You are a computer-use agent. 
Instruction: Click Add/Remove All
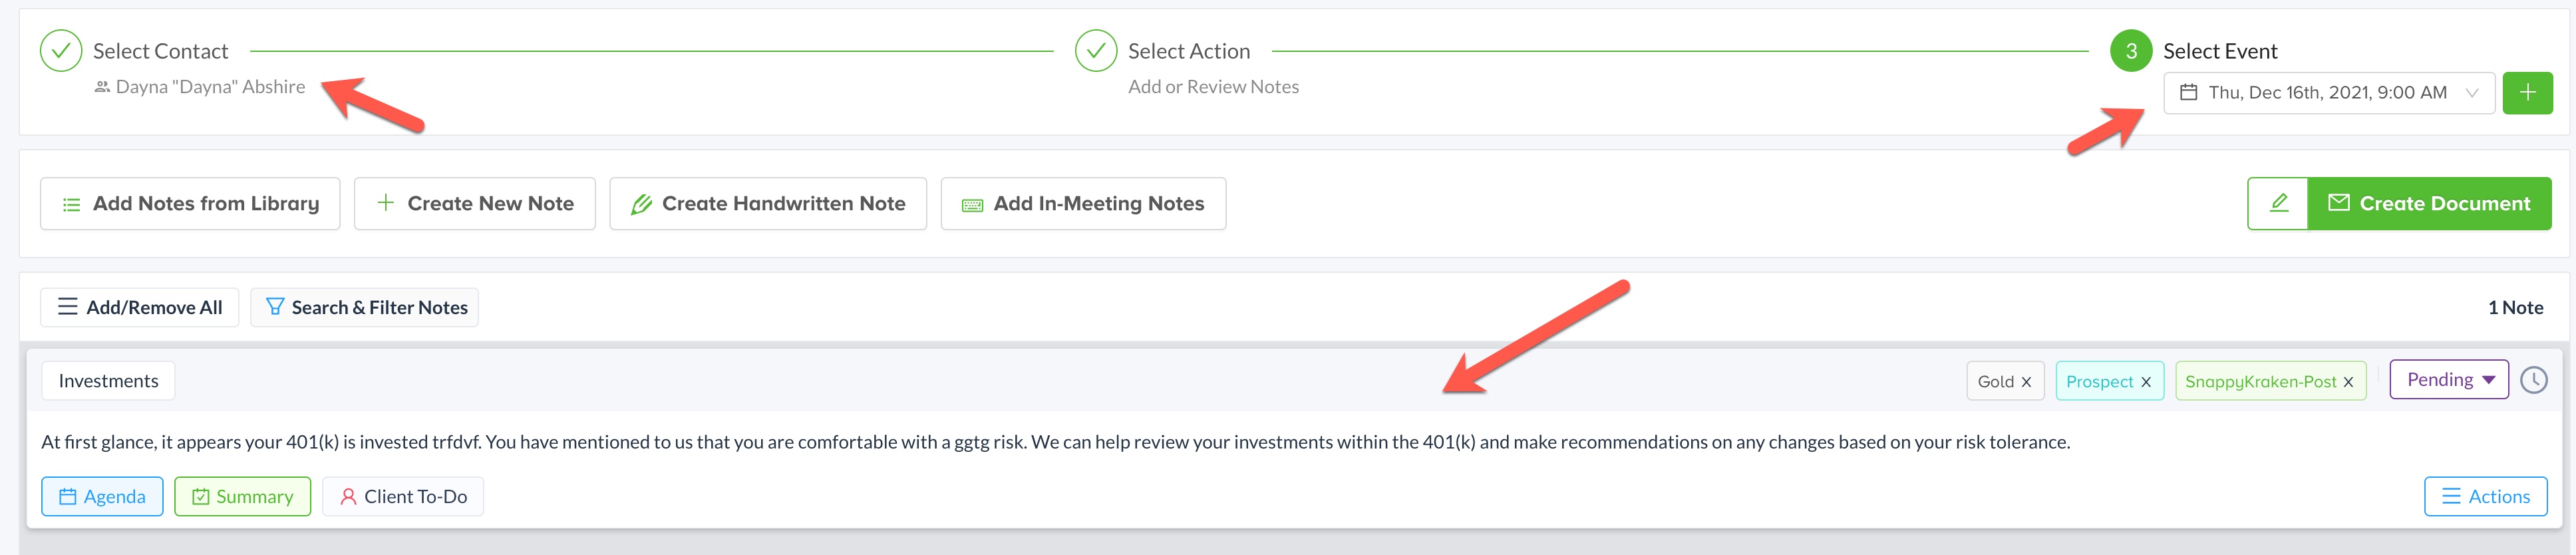pos(139,308)
